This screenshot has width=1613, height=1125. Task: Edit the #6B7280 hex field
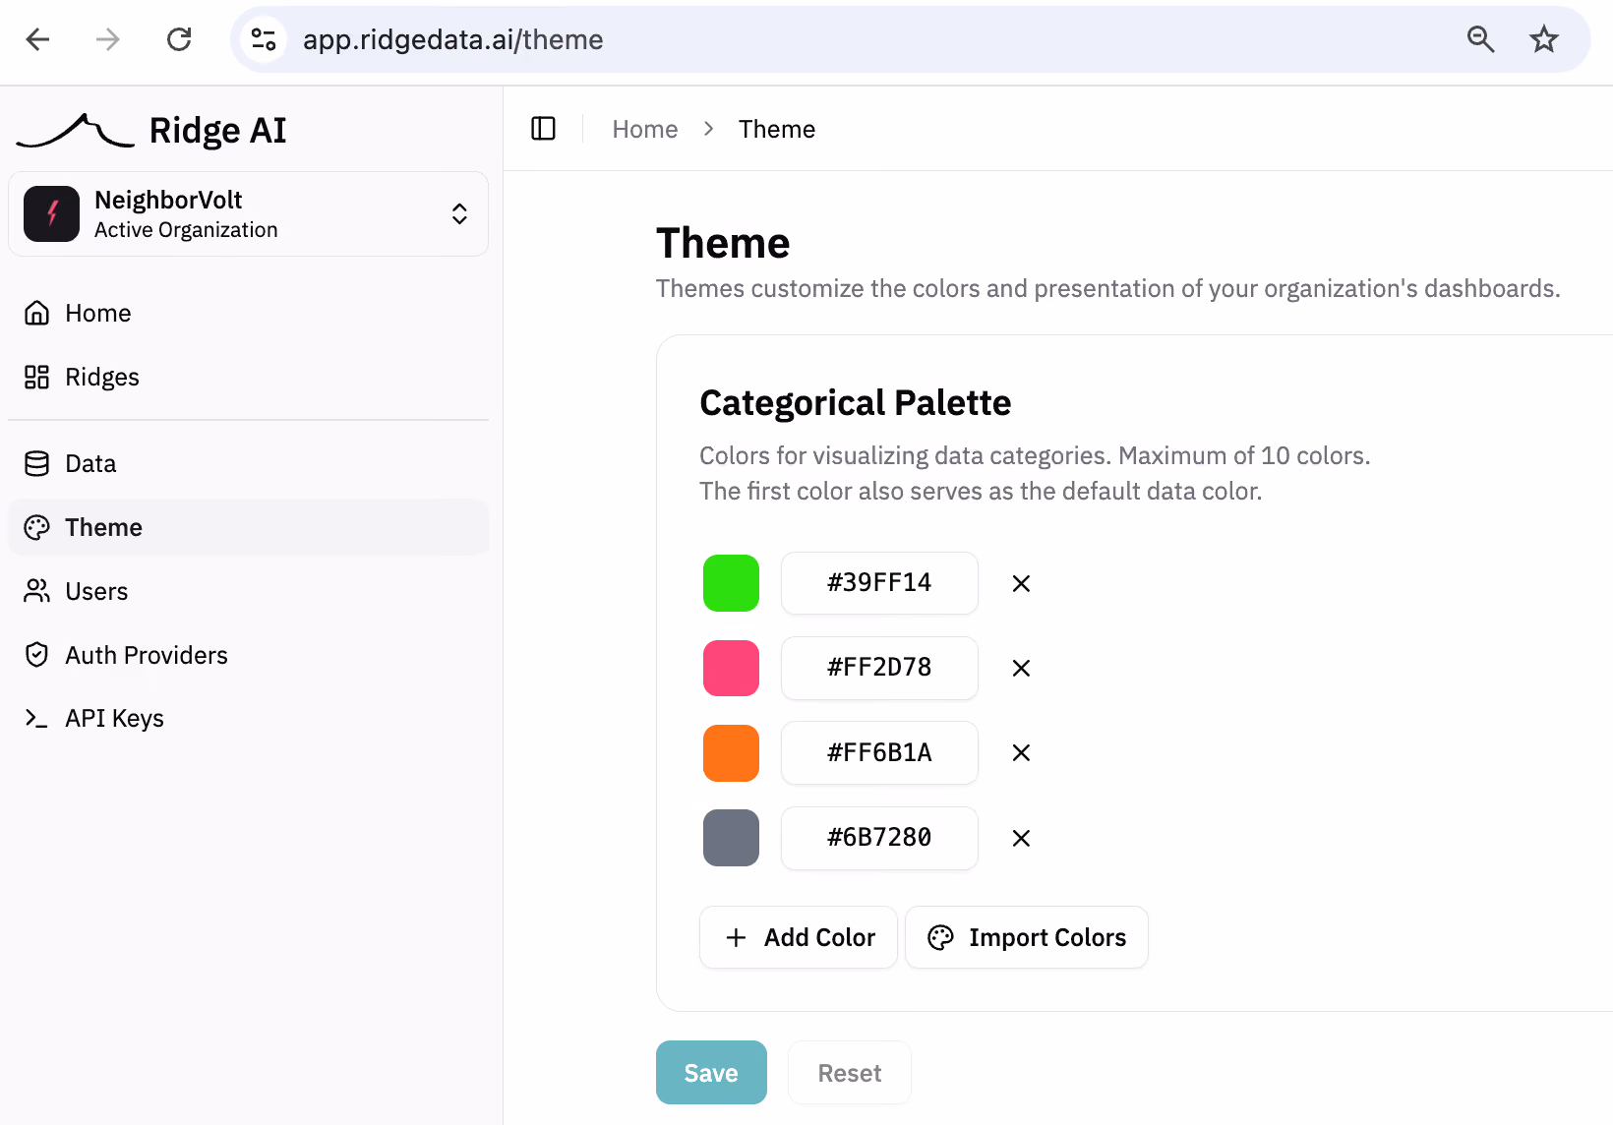(x=879, y=838)
